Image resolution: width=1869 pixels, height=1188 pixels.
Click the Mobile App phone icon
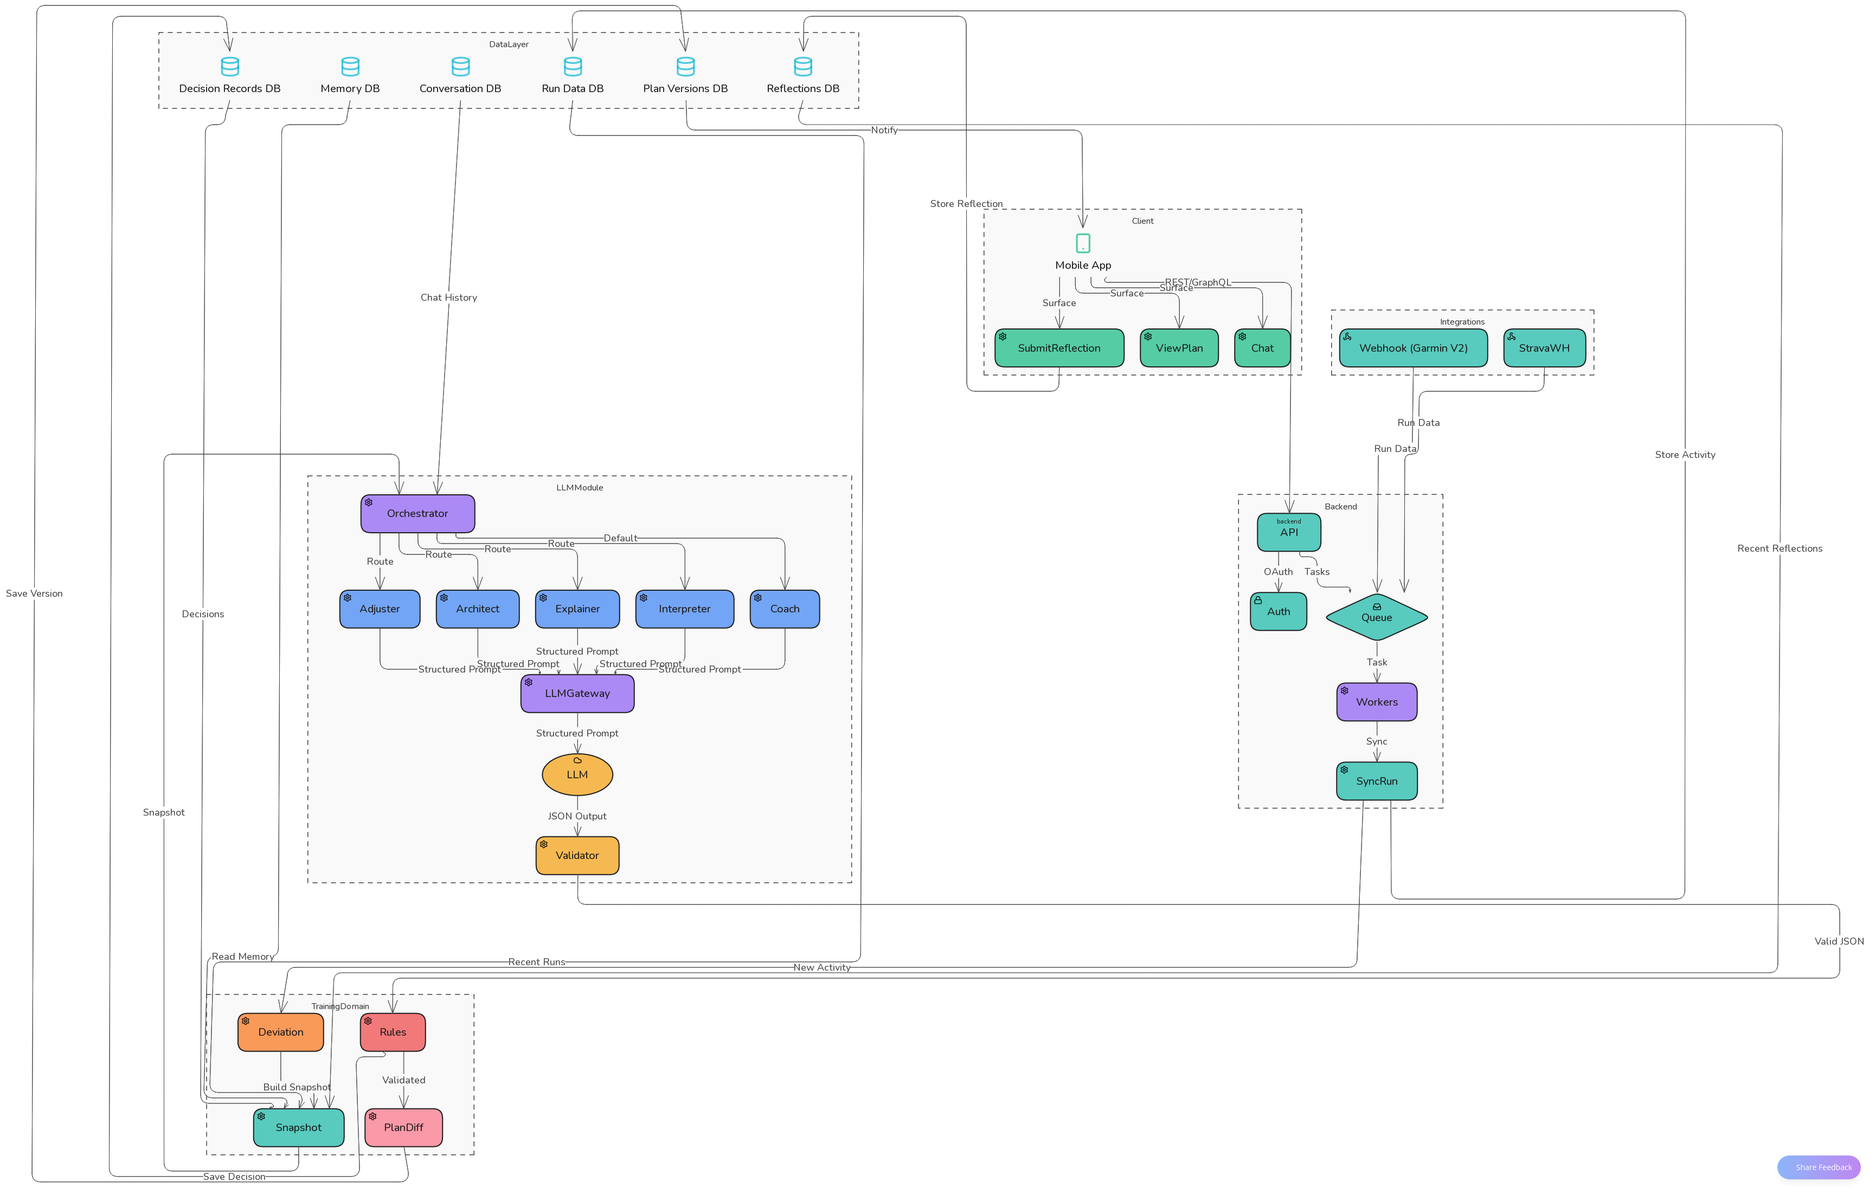1083,244
